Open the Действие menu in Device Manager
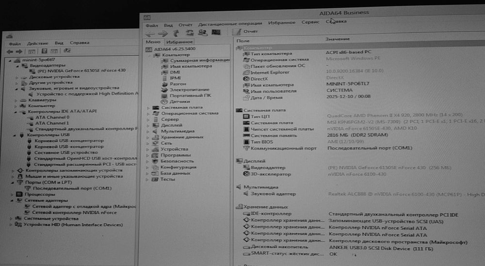485x266 pixels. point(37,44)
